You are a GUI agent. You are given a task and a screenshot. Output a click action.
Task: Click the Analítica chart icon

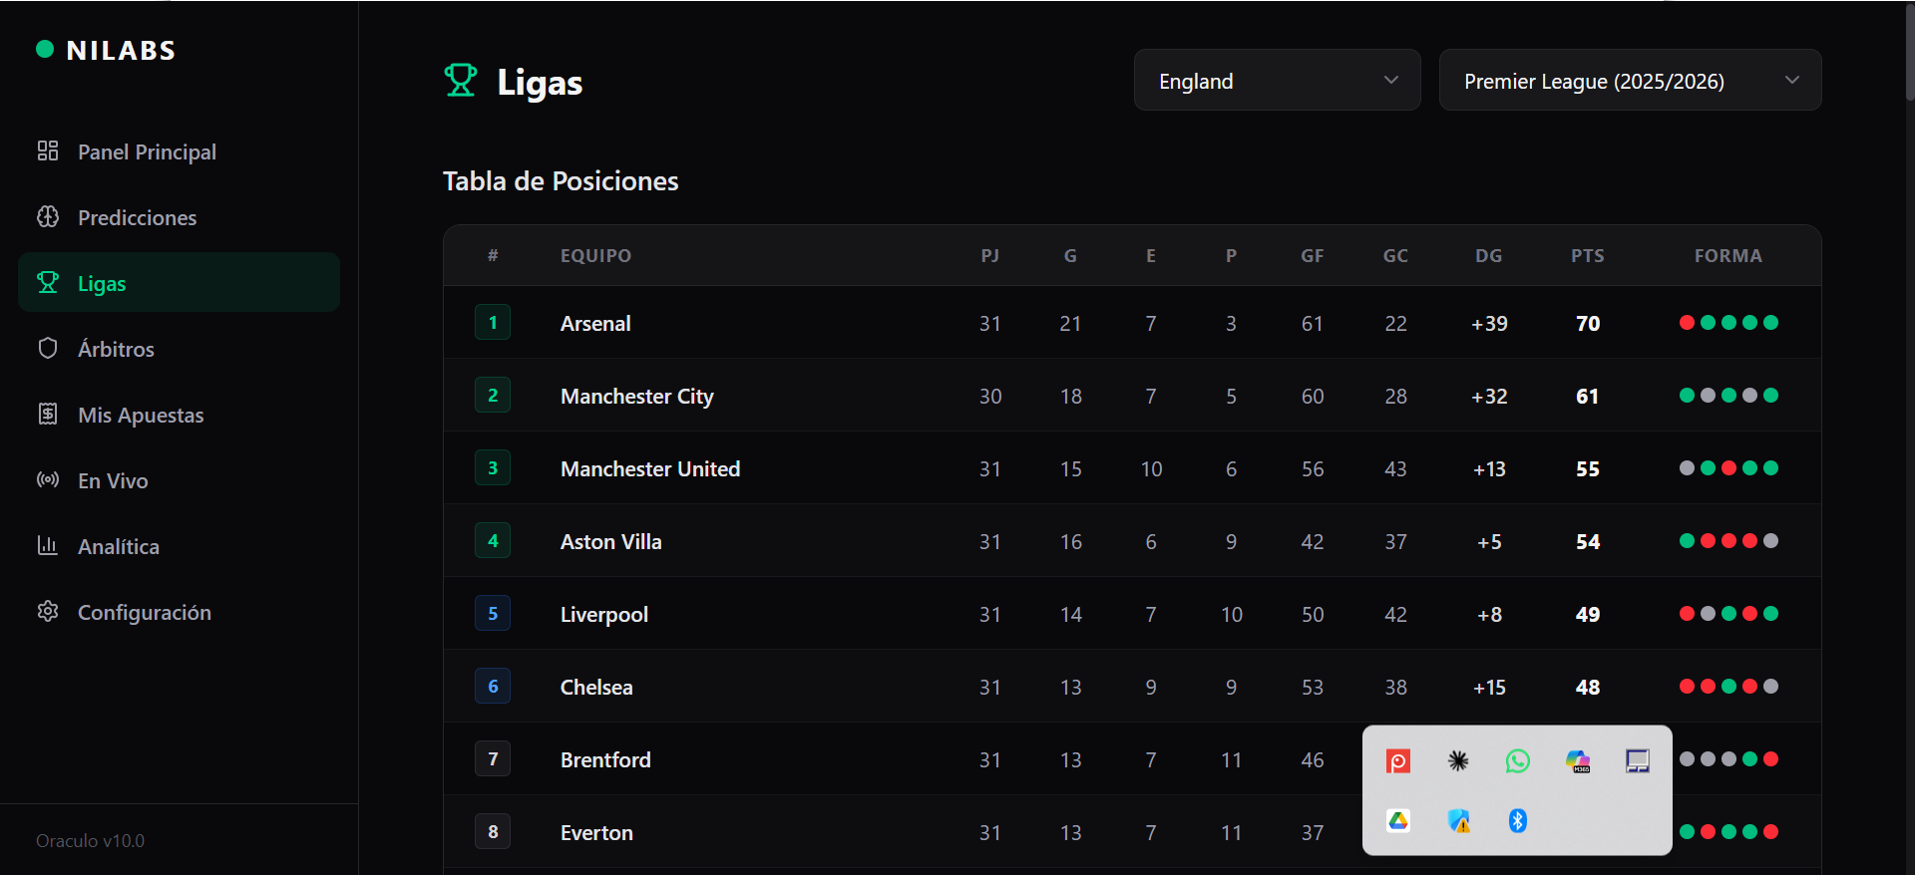pyautogui.click(x=48, y=545)
